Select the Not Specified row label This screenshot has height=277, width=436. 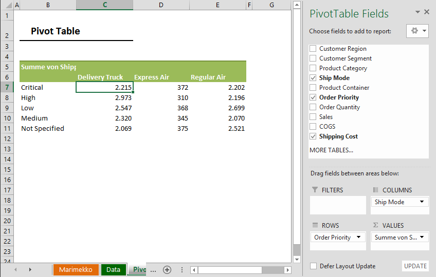(48, 128)
